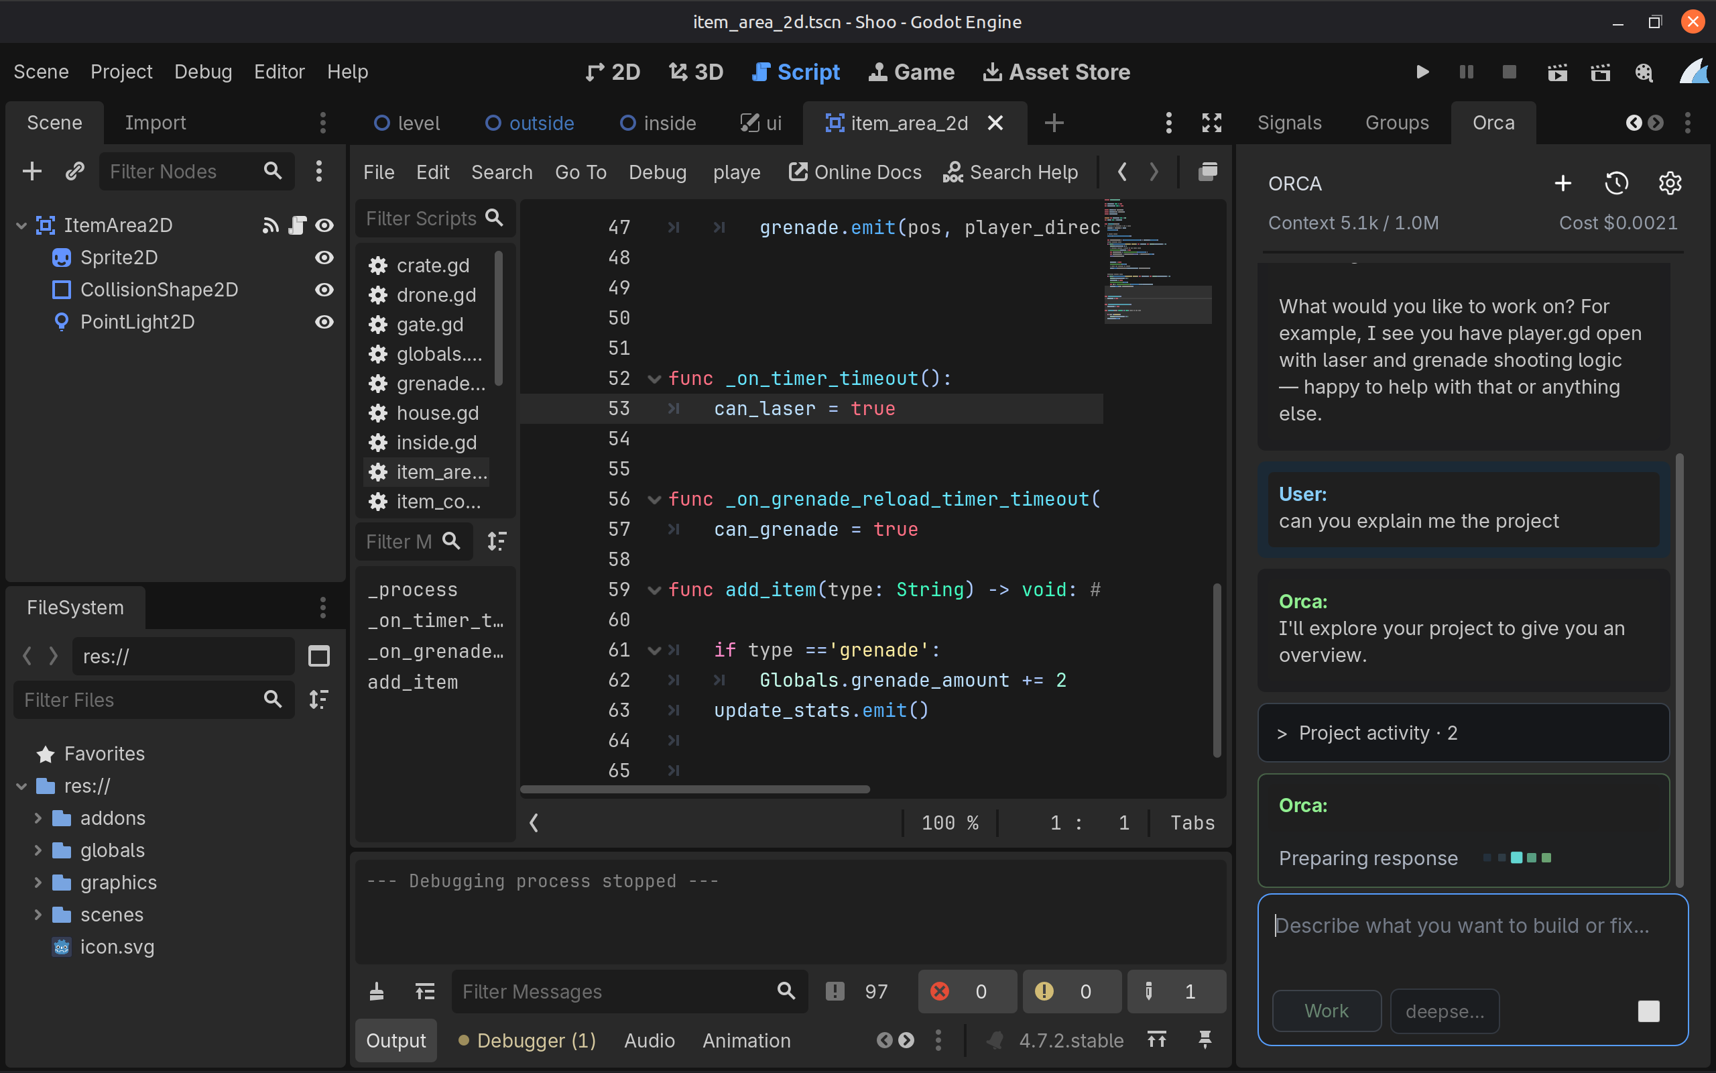Toggle distraction free mode icon
The width and height of the screenshot is (1716, 1073).
(x=1212, y=123)
